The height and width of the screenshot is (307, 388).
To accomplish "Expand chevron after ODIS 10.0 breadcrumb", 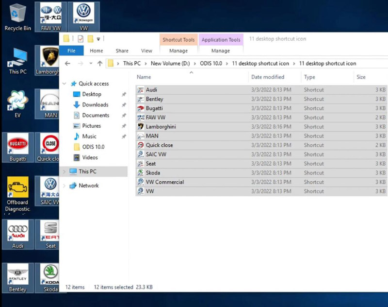I will [227, 64].
